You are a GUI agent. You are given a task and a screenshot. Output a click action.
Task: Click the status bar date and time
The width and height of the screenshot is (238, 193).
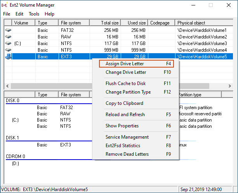pyautogui.click(x=201, y=190)
